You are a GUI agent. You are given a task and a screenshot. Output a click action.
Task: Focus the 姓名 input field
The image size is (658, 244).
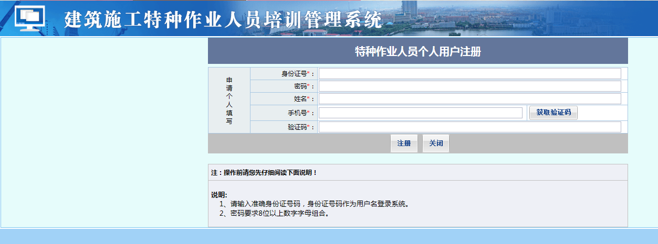pyautogui.click(x=469, y=99)
